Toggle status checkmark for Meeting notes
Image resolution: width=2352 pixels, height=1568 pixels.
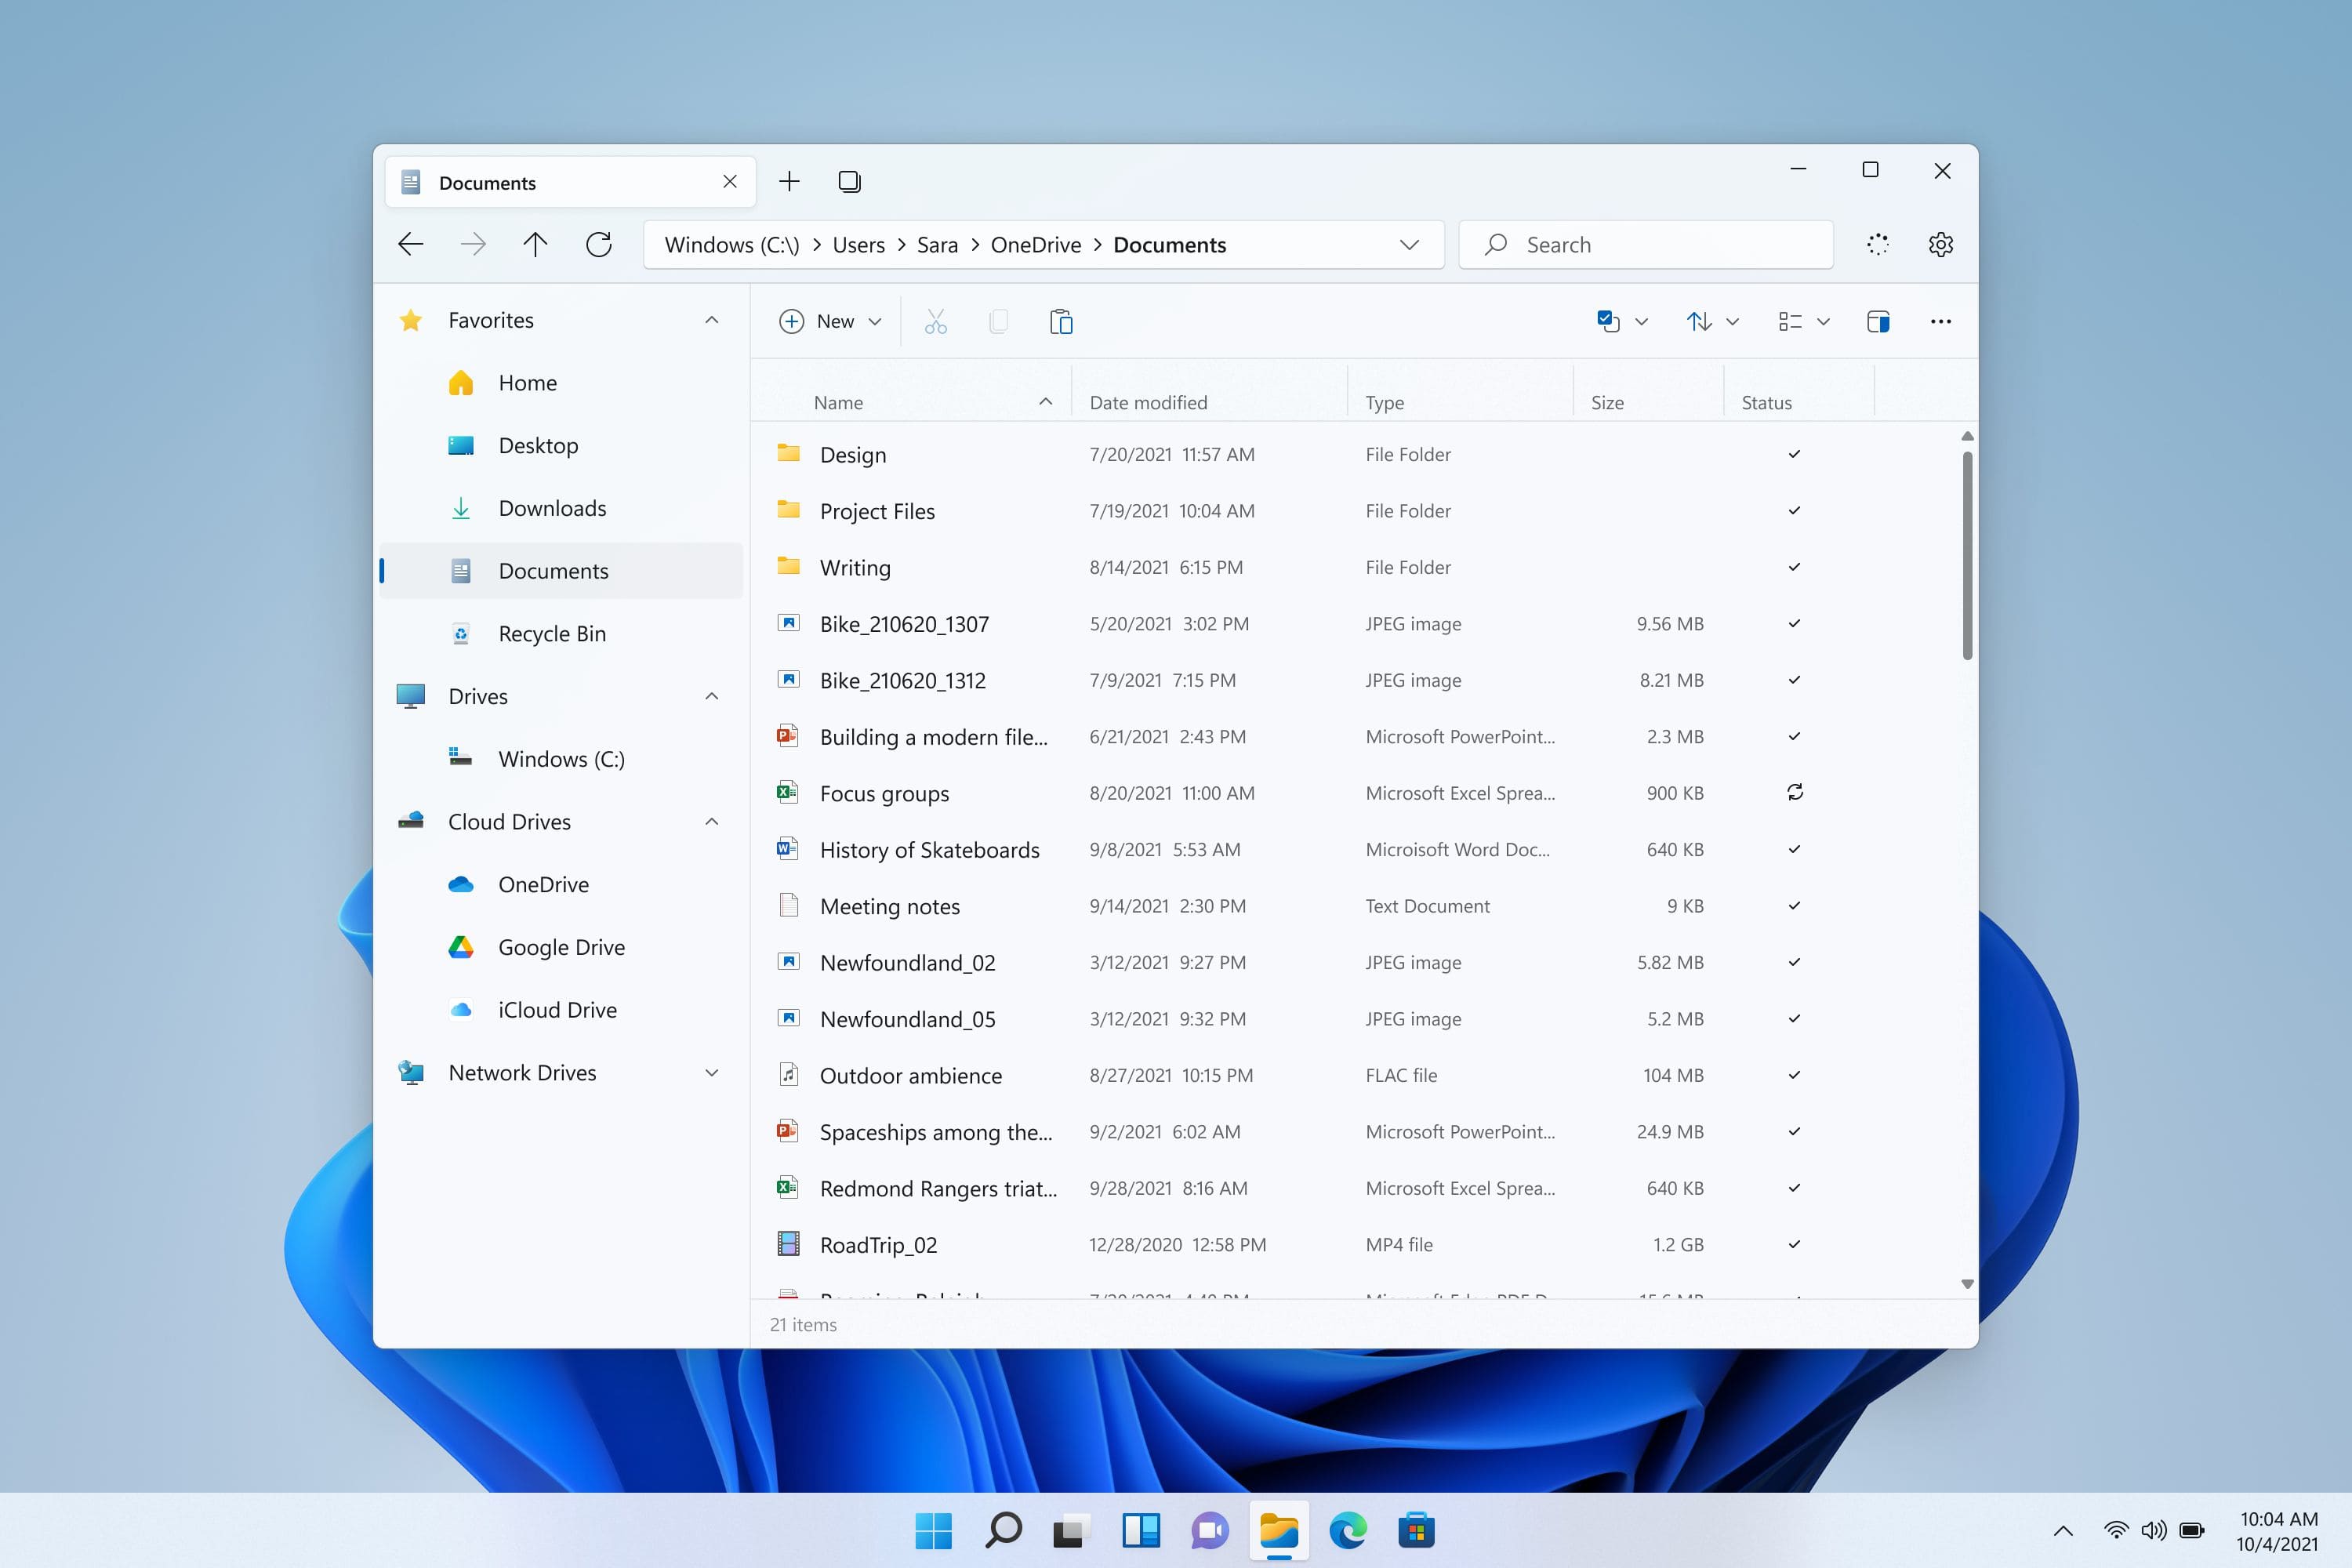tap(1794, 905)
